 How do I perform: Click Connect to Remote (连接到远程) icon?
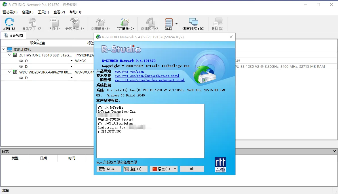[193, 24]
